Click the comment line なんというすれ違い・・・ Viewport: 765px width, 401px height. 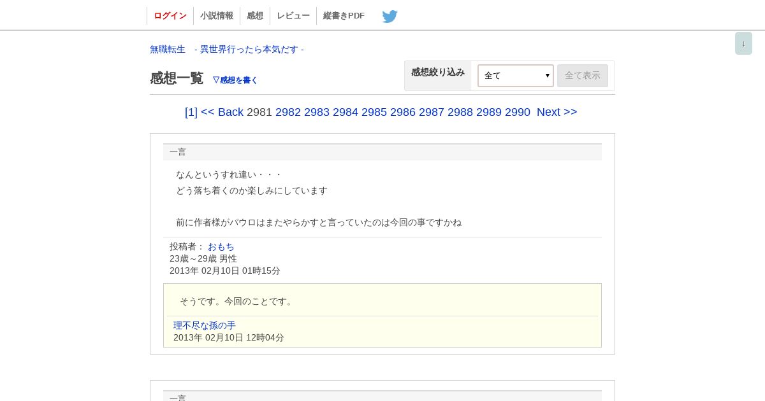tap(229, 174)
